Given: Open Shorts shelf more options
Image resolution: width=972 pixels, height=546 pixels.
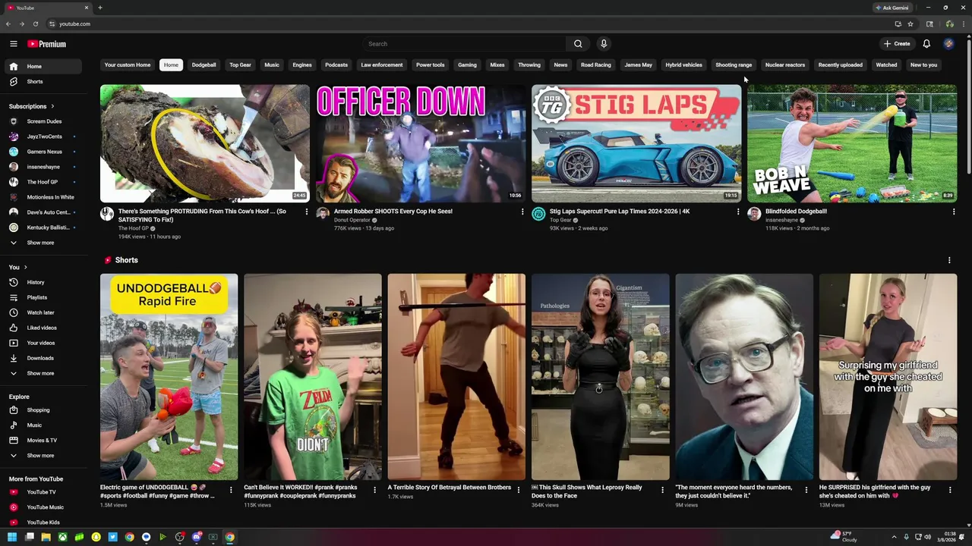Looking at the screenshot, I should click(949, 260).
